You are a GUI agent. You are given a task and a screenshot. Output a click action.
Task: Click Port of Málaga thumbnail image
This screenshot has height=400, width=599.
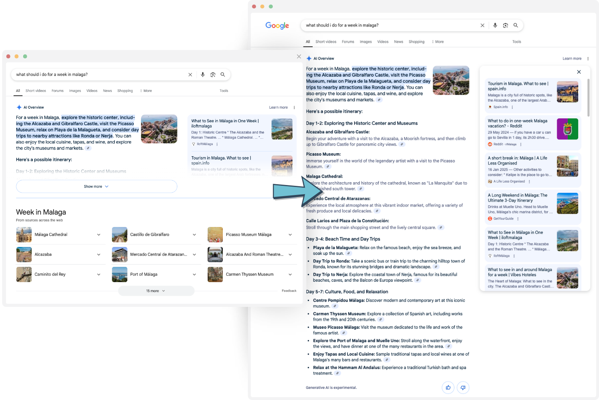[x=120, y=275]
